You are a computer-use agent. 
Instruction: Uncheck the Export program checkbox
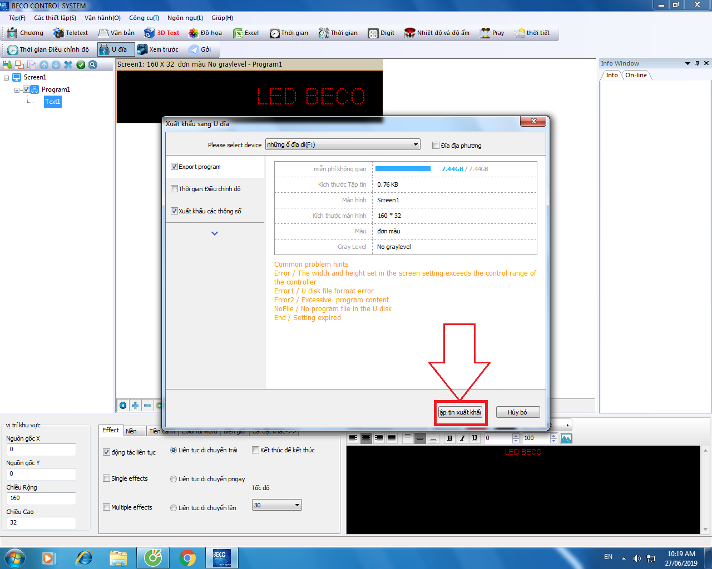[x=174, y=167]
